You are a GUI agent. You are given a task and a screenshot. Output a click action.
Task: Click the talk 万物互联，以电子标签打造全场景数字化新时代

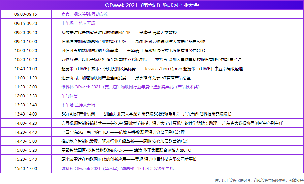coord(151,60)
